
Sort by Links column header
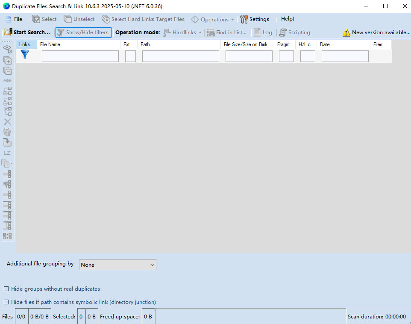[26, 44]
